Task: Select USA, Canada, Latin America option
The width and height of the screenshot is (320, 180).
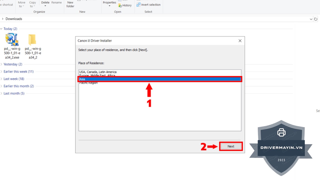Action: [x=98, y=72]
